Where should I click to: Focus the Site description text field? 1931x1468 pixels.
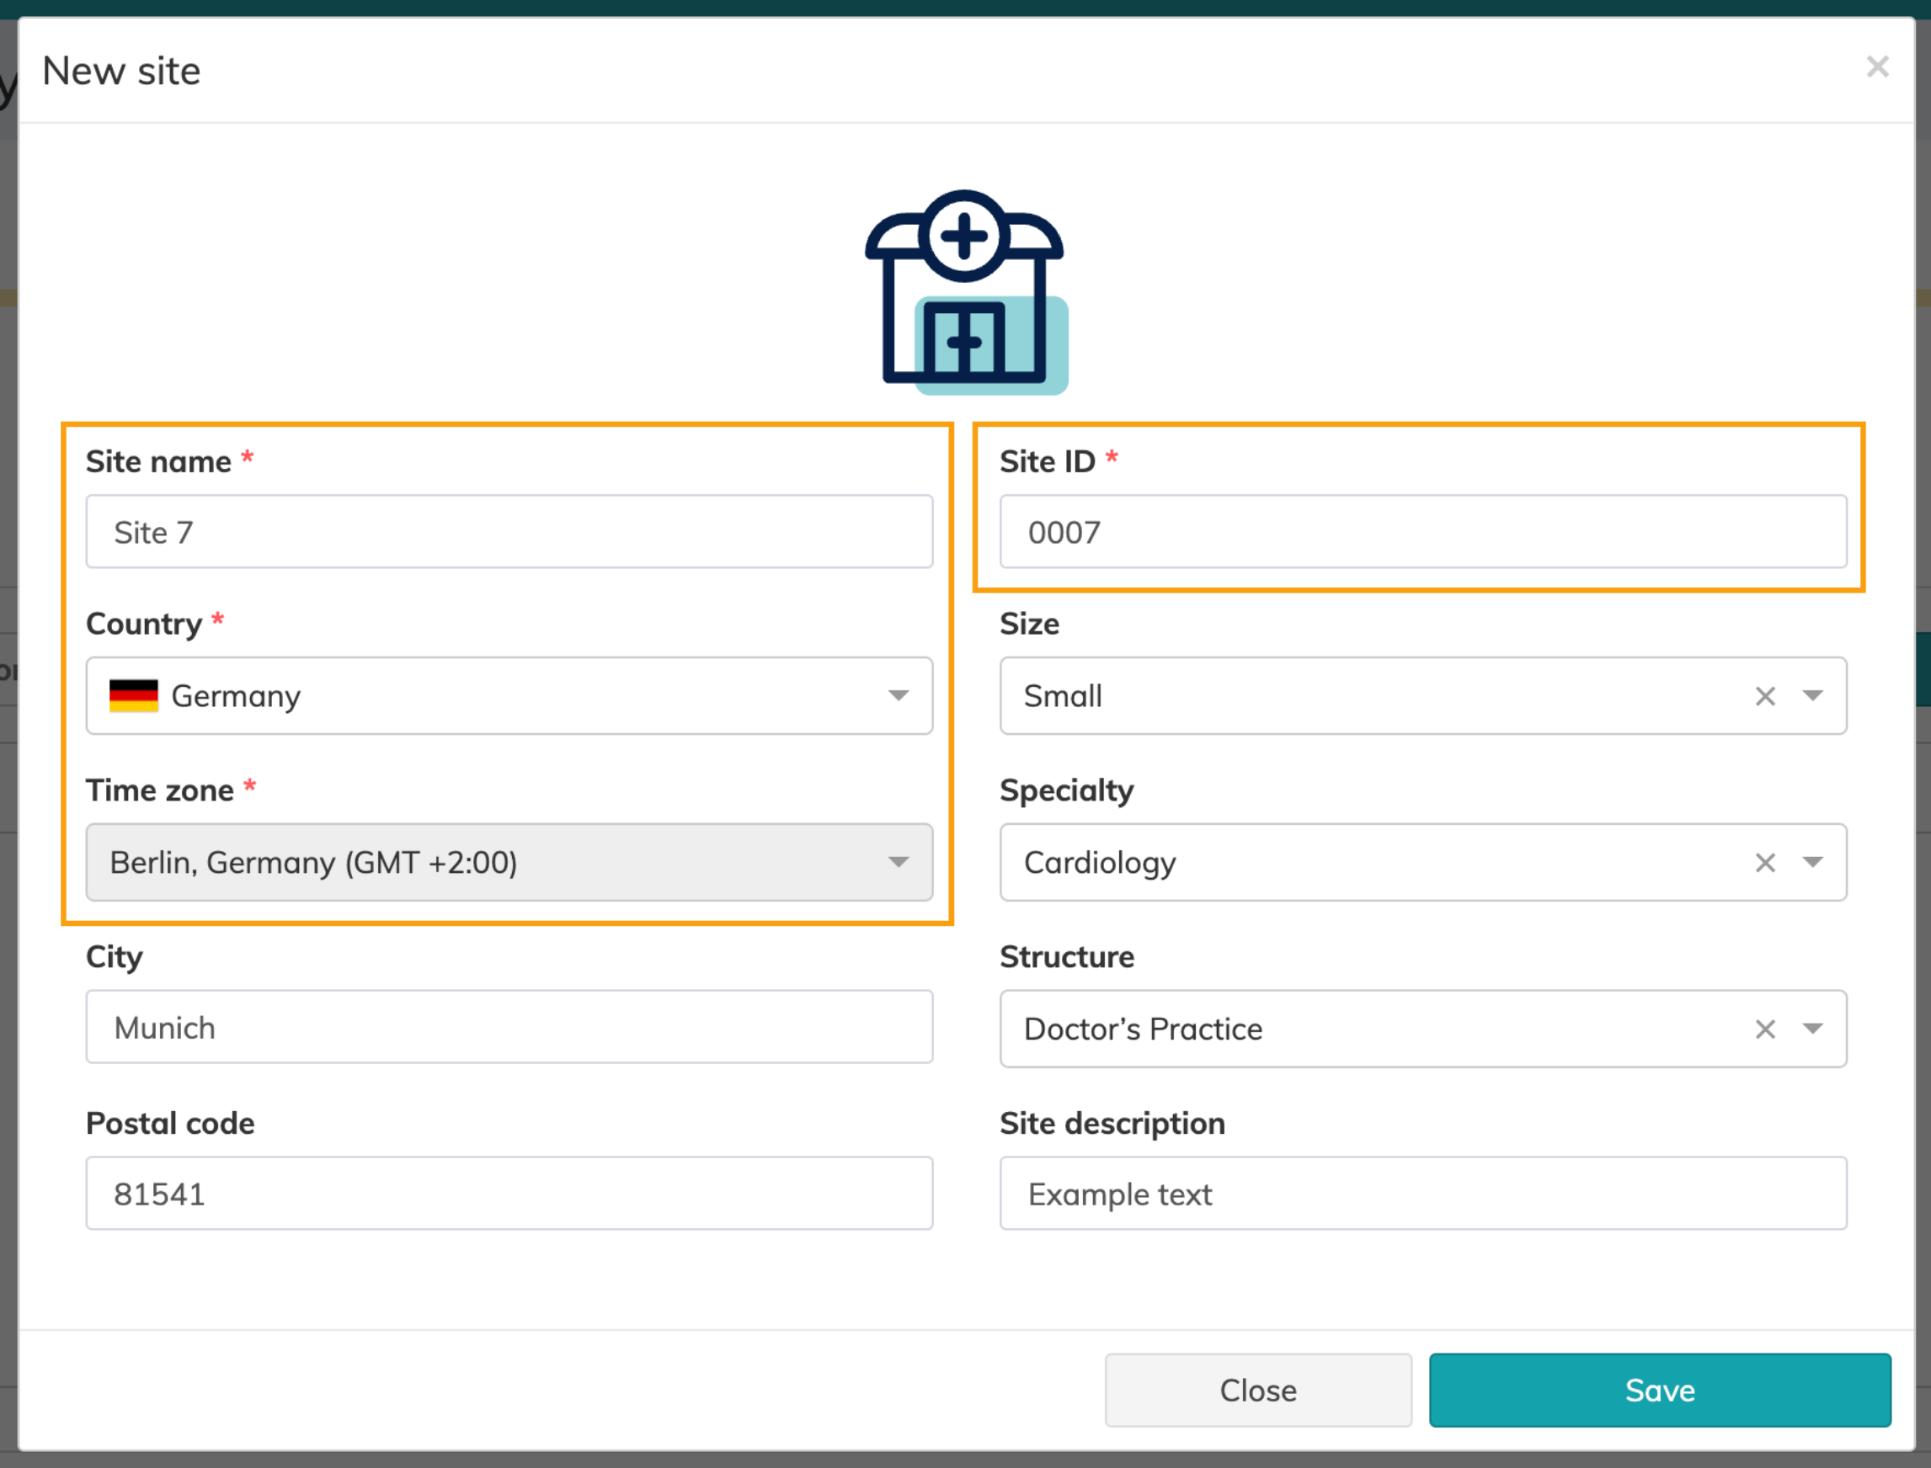[1422, 1194]
